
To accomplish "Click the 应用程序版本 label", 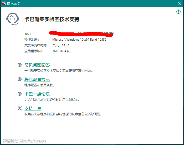I will (35, 51).
